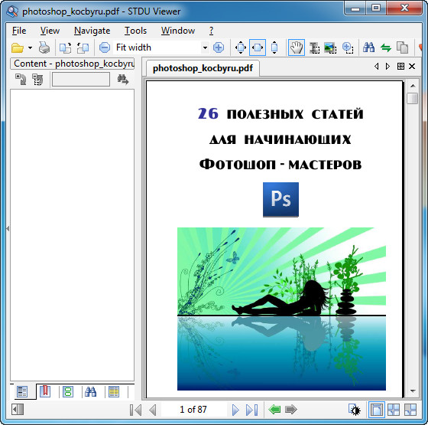Collapse the side panel with the left edge arrow
Image resolution: width=428 pixels, height=425 pixels.
click(x=8, y=228)
